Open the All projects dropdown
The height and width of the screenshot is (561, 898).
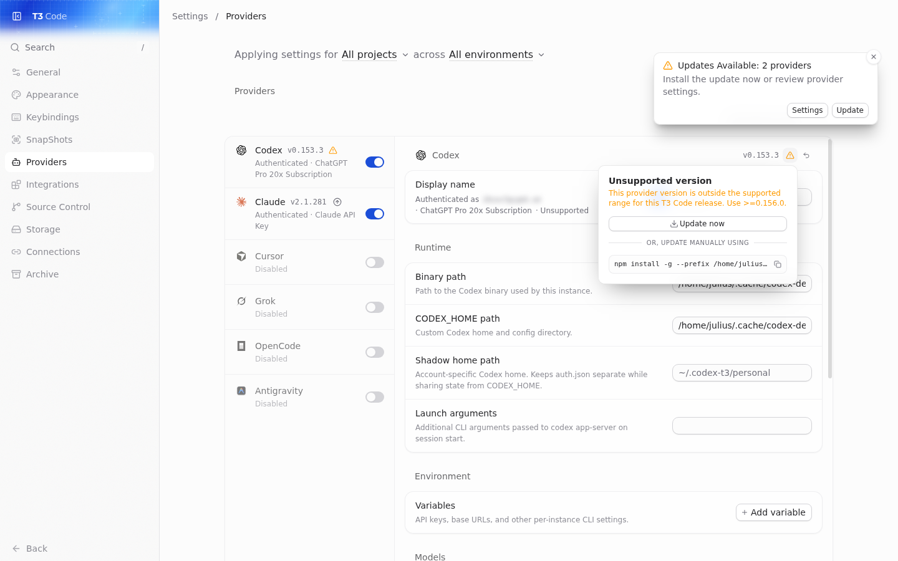[375, 55]
